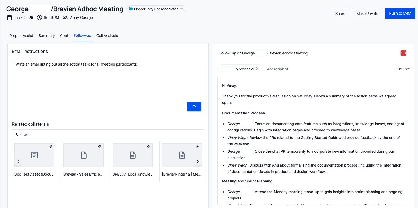Select the Follow-up tab
The image size is (418, 208).
(x=82, y=35)
